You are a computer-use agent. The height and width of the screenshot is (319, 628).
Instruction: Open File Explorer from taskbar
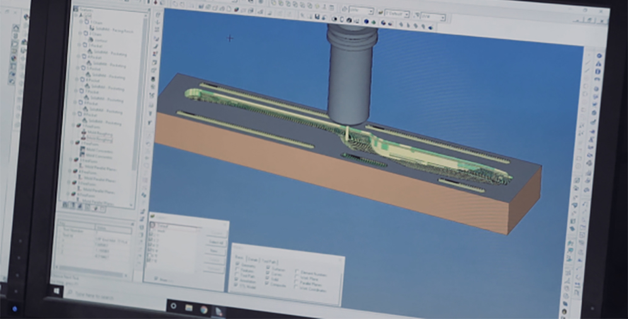coord(189,308)
